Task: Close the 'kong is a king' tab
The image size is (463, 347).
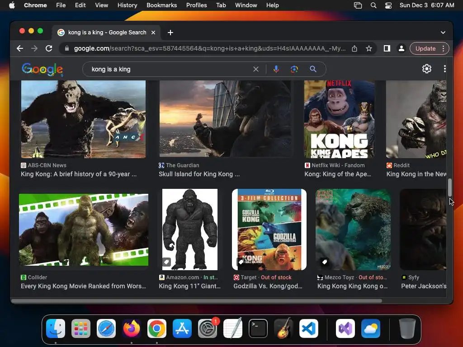Action: click(153, 33)
